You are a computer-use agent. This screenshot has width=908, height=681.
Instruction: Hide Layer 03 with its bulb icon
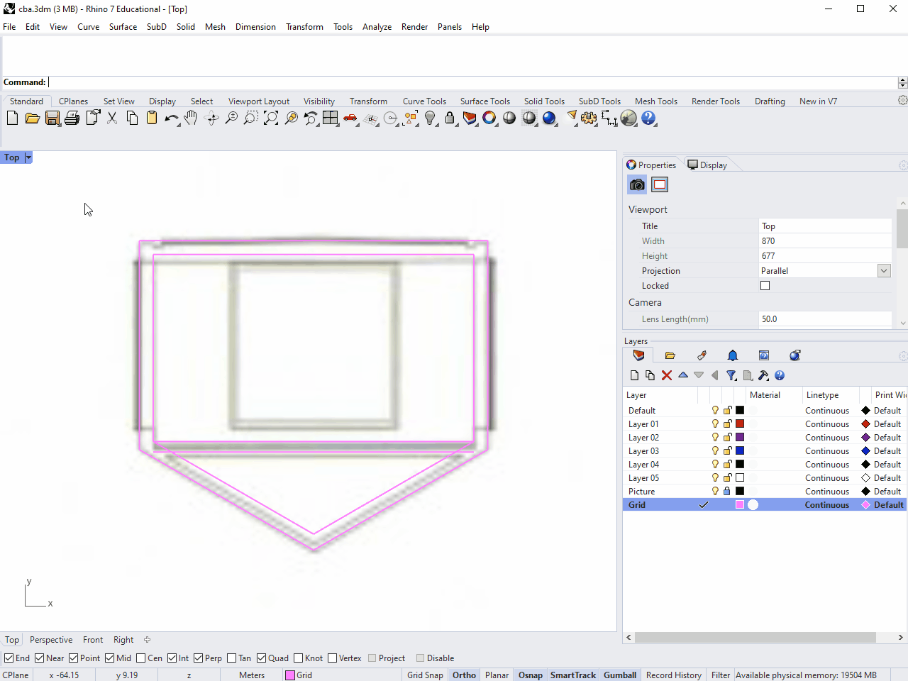click(x=715, y=451)
